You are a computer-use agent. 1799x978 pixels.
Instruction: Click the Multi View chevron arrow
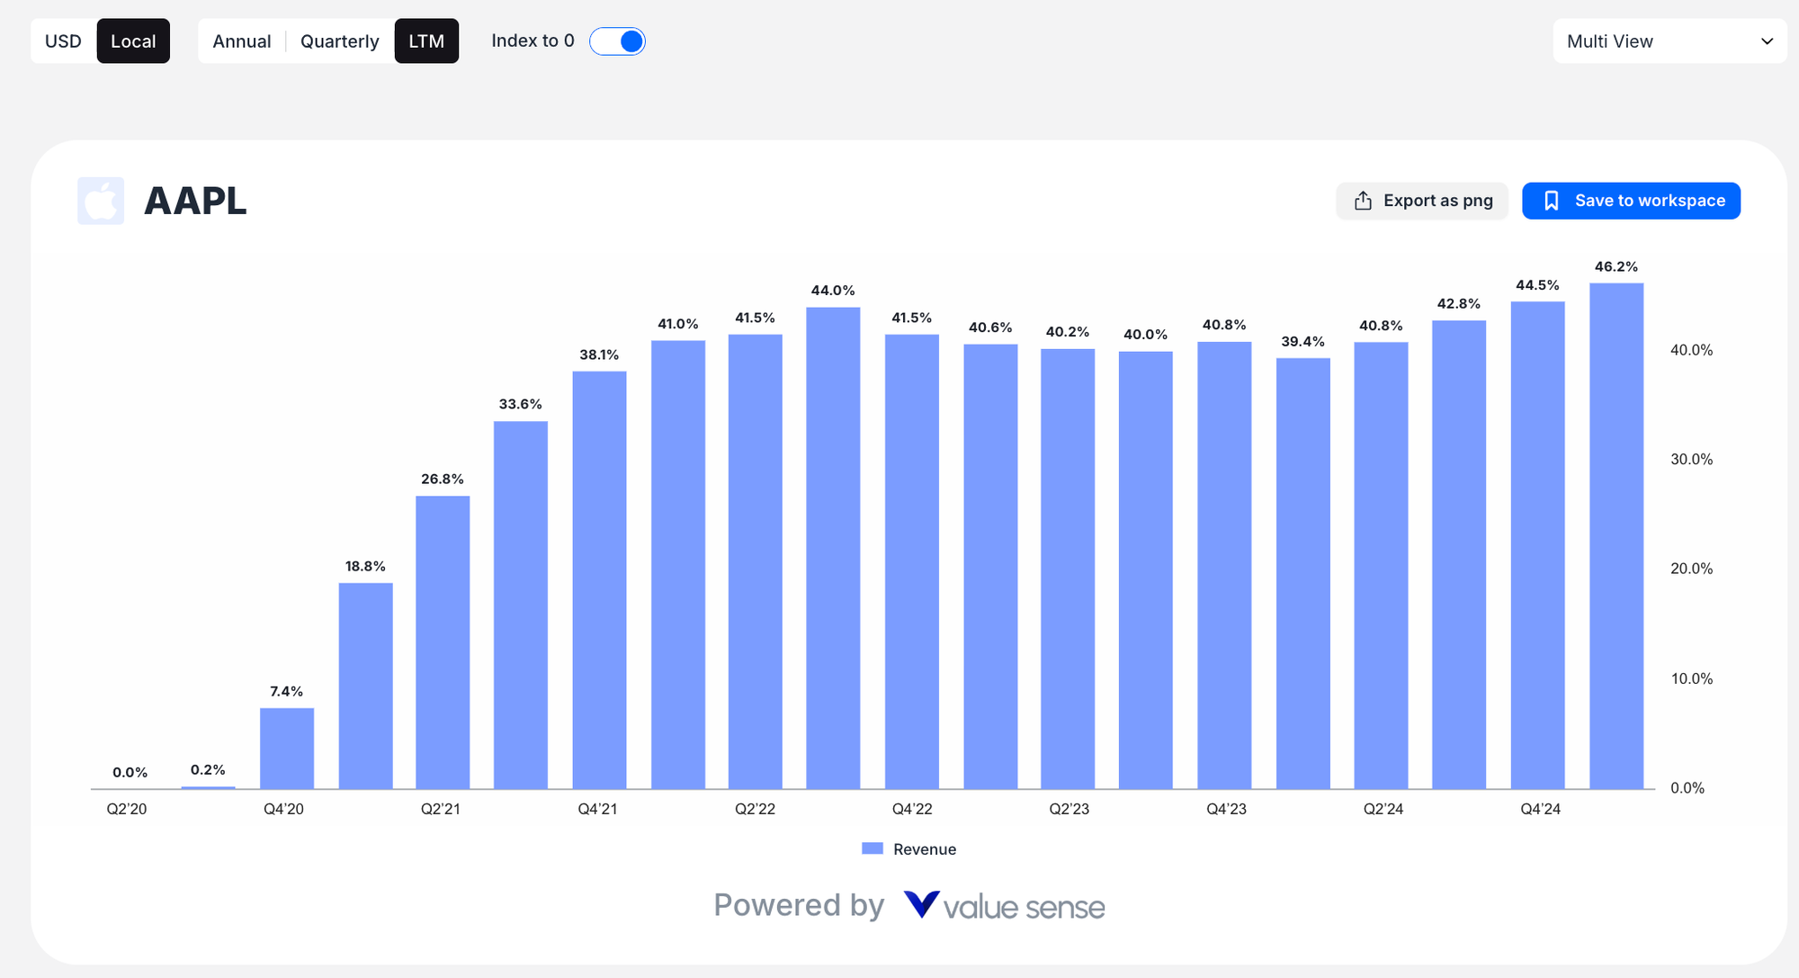tap(1767, 41)
